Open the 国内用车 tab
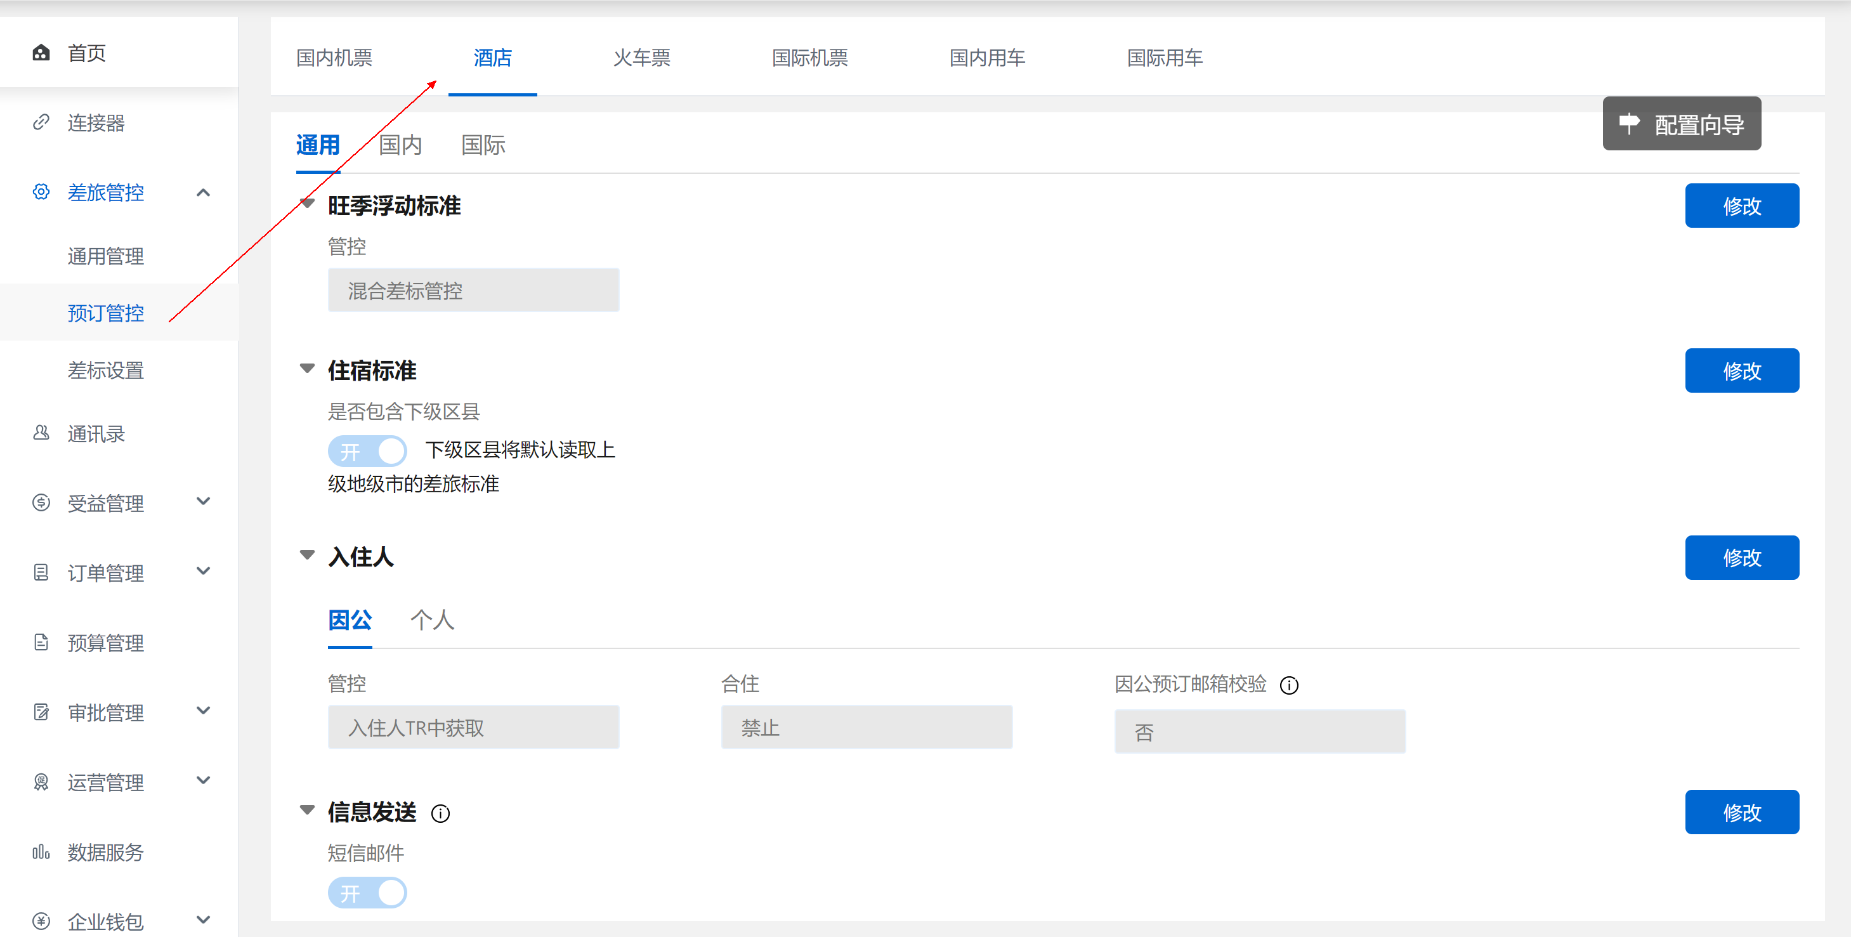 (x=987, y=58)
